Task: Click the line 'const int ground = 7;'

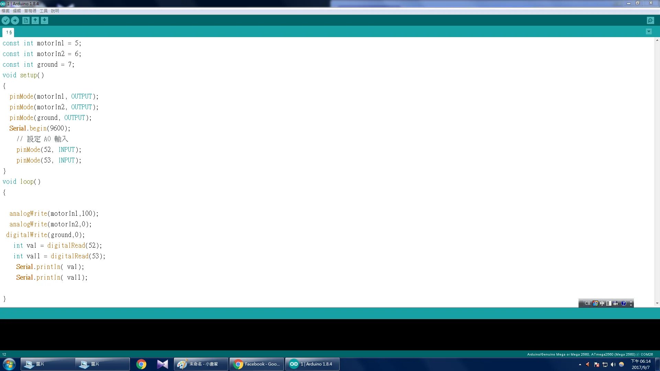Action: (38, 65)
